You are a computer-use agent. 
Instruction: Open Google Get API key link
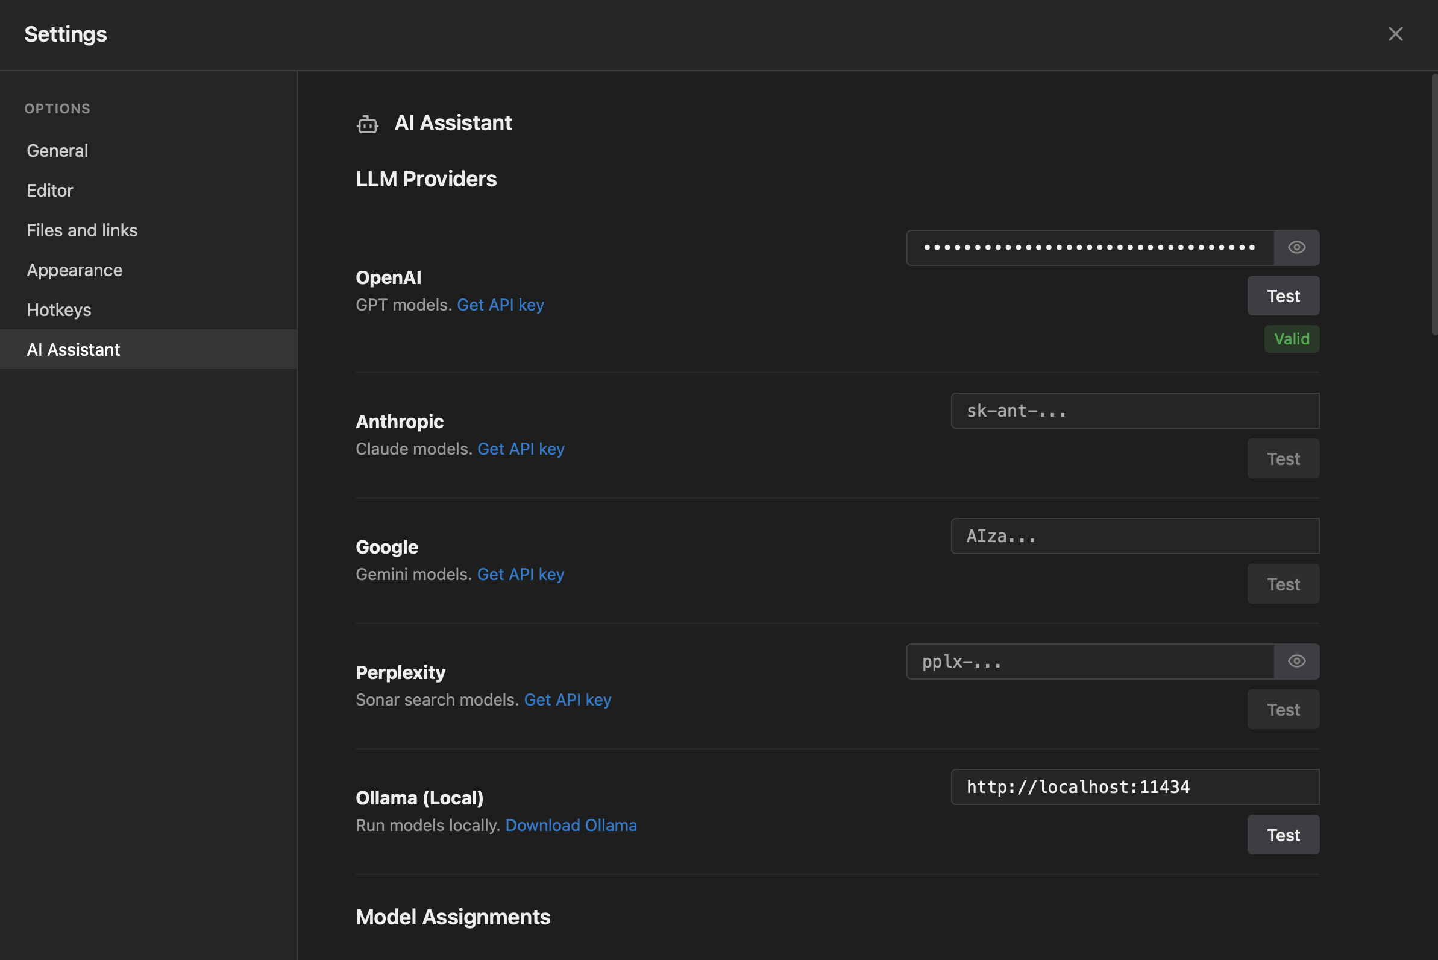(521, 574)
